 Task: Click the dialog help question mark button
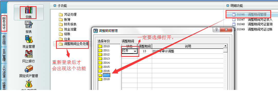[216, 30]
